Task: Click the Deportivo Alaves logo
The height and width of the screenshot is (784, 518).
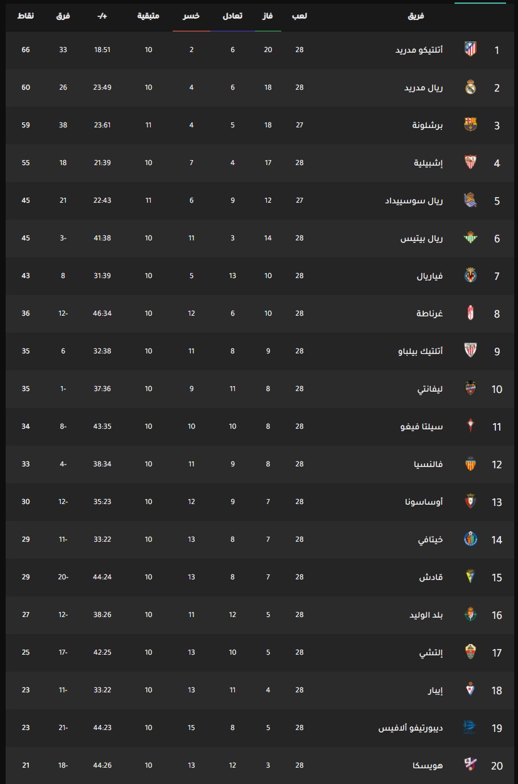Action: (x=470, y=728)
